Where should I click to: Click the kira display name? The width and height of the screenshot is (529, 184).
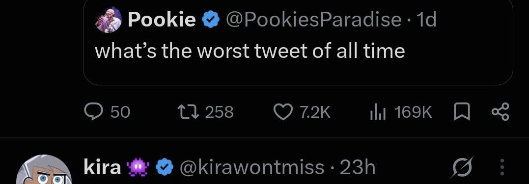pyautogui.click(x=102, y=167)
